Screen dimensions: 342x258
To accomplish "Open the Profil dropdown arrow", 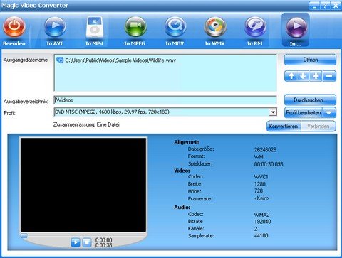I will [273, 112].
